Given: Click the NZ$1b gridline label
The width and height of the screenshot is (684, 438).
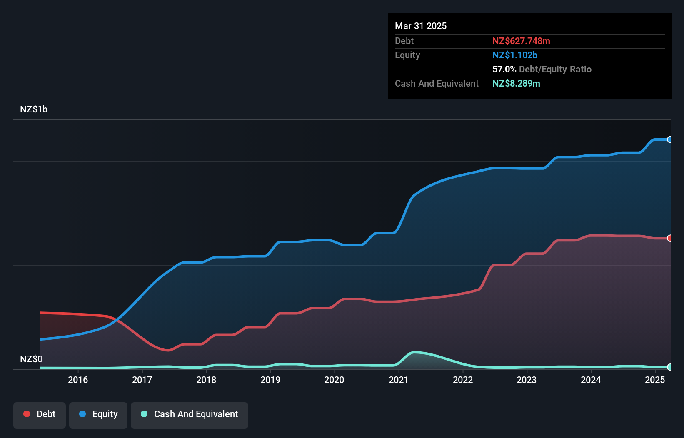Looking at the screenshot, I should (34, 109).
